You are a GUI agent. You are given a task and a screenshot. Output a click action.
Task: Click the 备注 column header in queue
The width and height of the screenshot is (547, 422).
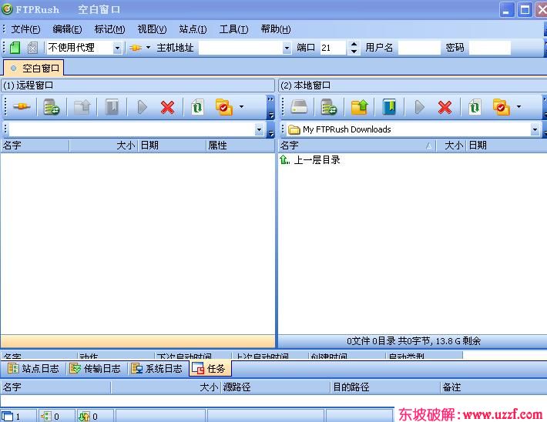coord(494,387)
